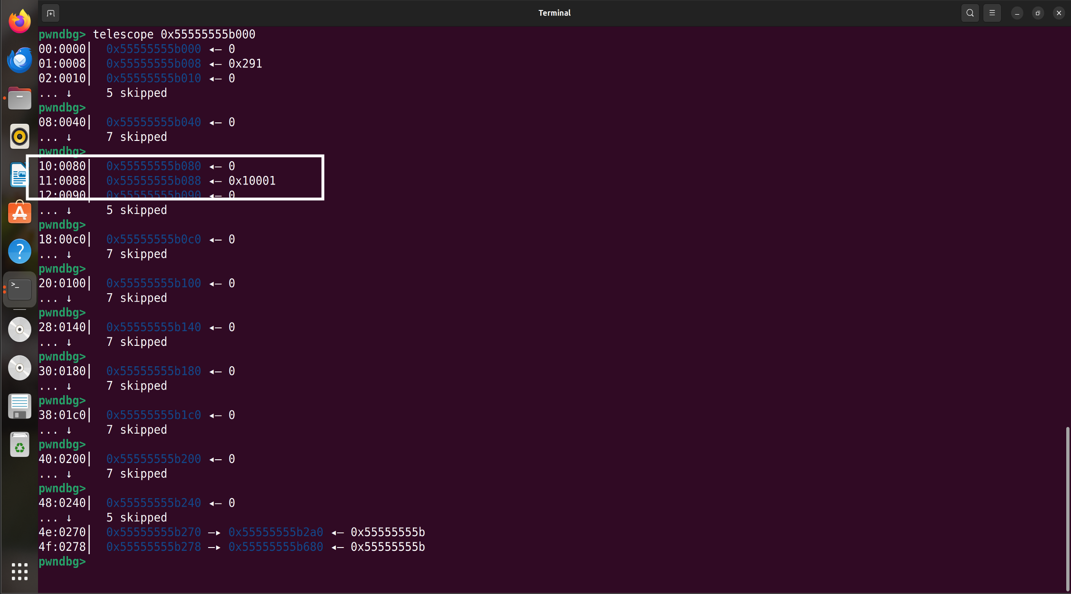Launch Rhythmbox music player
This screenshot has width=1071, height=594.
coord(19,137)
